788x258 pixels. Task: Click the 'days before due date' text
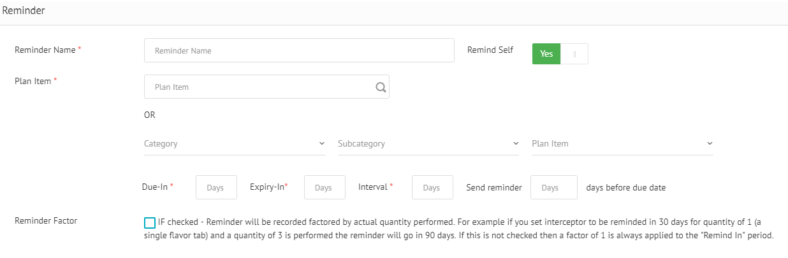tap(625, 188)
